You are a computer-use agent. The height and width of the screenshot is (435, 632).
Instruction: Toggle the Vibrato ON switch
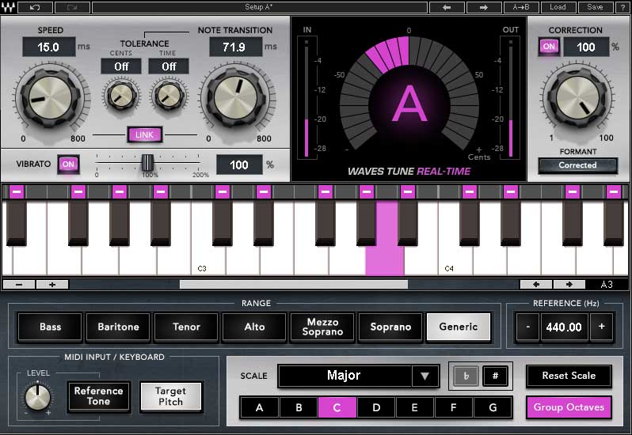pos(69,164)
